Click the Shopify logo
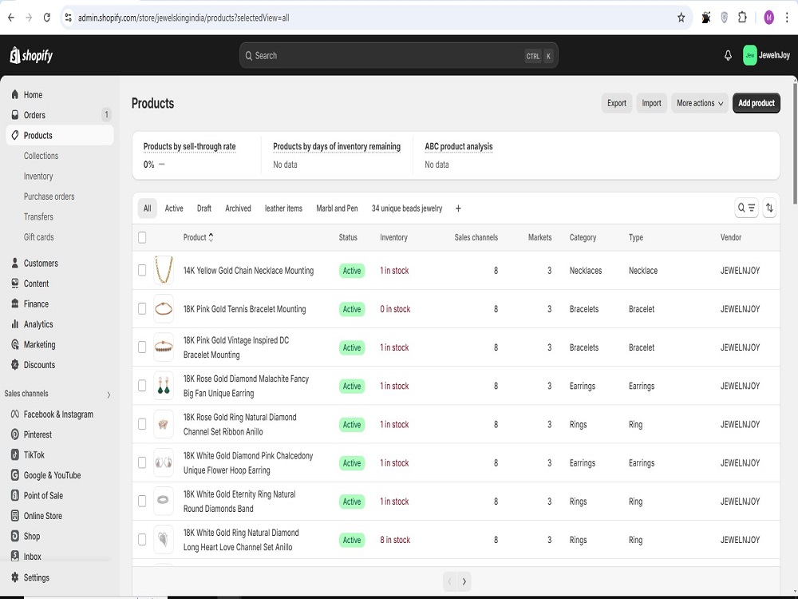Image resolution: width=798 pixels, height=599 pixels. coord(32,56)
